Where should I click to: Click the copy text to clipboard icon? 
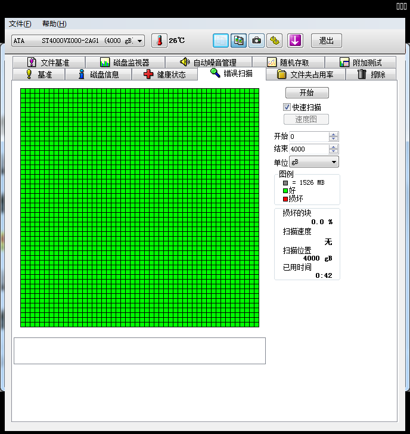(220, 41)
